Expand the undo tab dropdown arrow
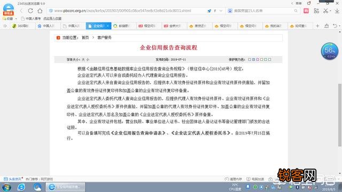Viewport: 342px width, 192px height. 339,26
